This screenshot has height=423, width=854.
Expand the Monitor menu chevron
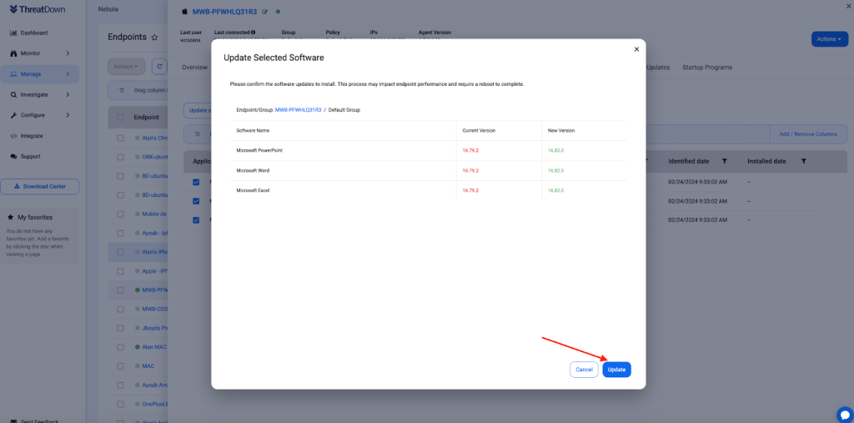click(x=68, y=53)
